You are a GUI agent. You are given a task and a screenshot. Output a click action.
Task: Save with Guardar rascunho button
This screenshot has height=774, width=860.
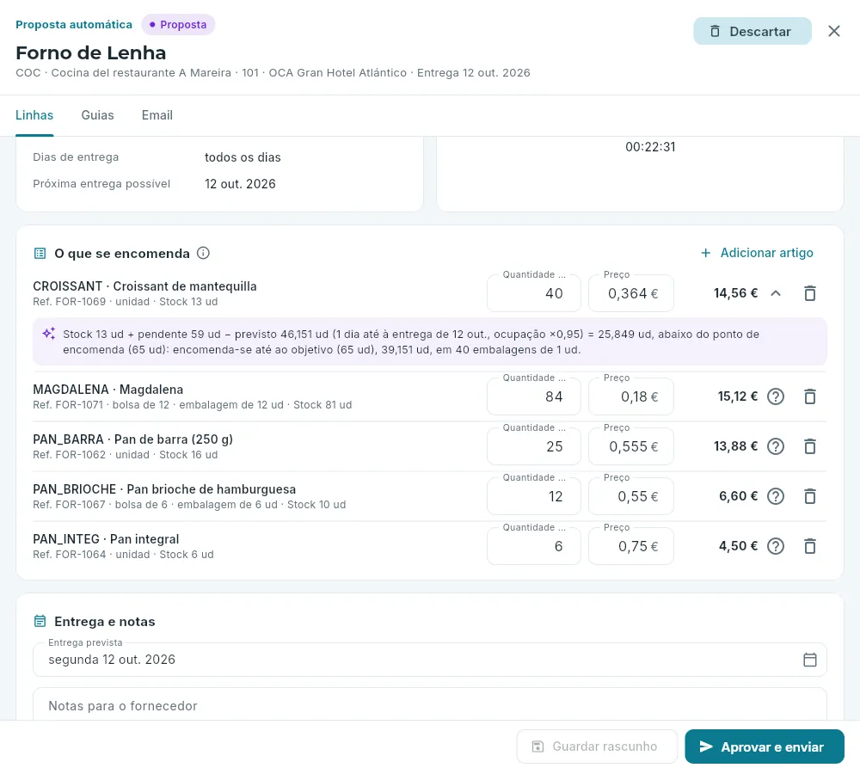tap(597, 746)
